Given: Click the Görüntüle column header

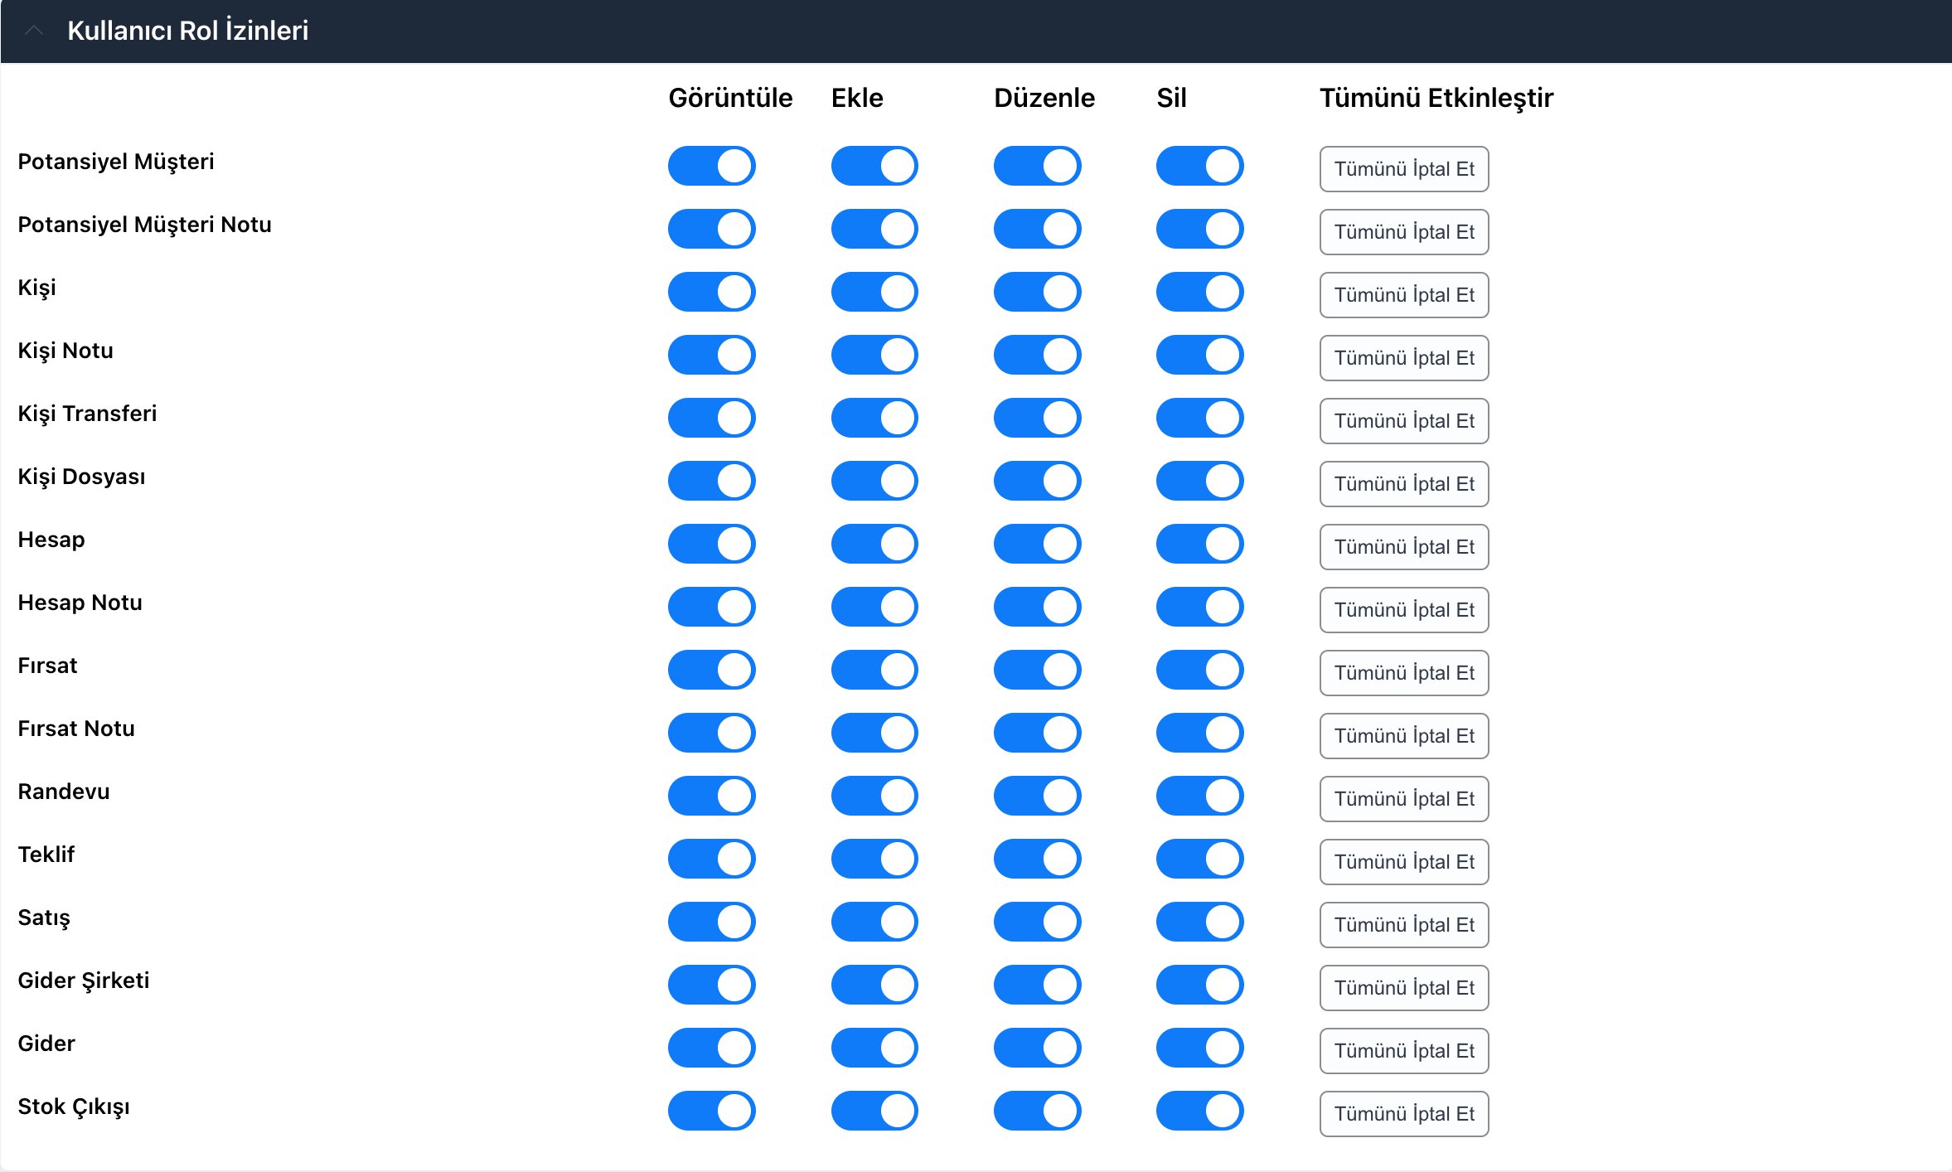Looking at the screenshot, I should click(730, 98).
